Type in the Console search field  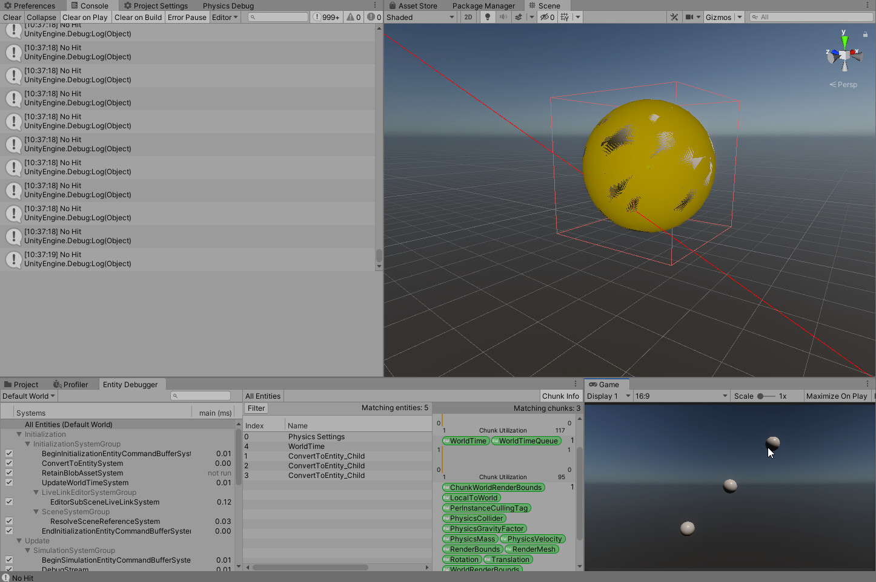point(279,17)
